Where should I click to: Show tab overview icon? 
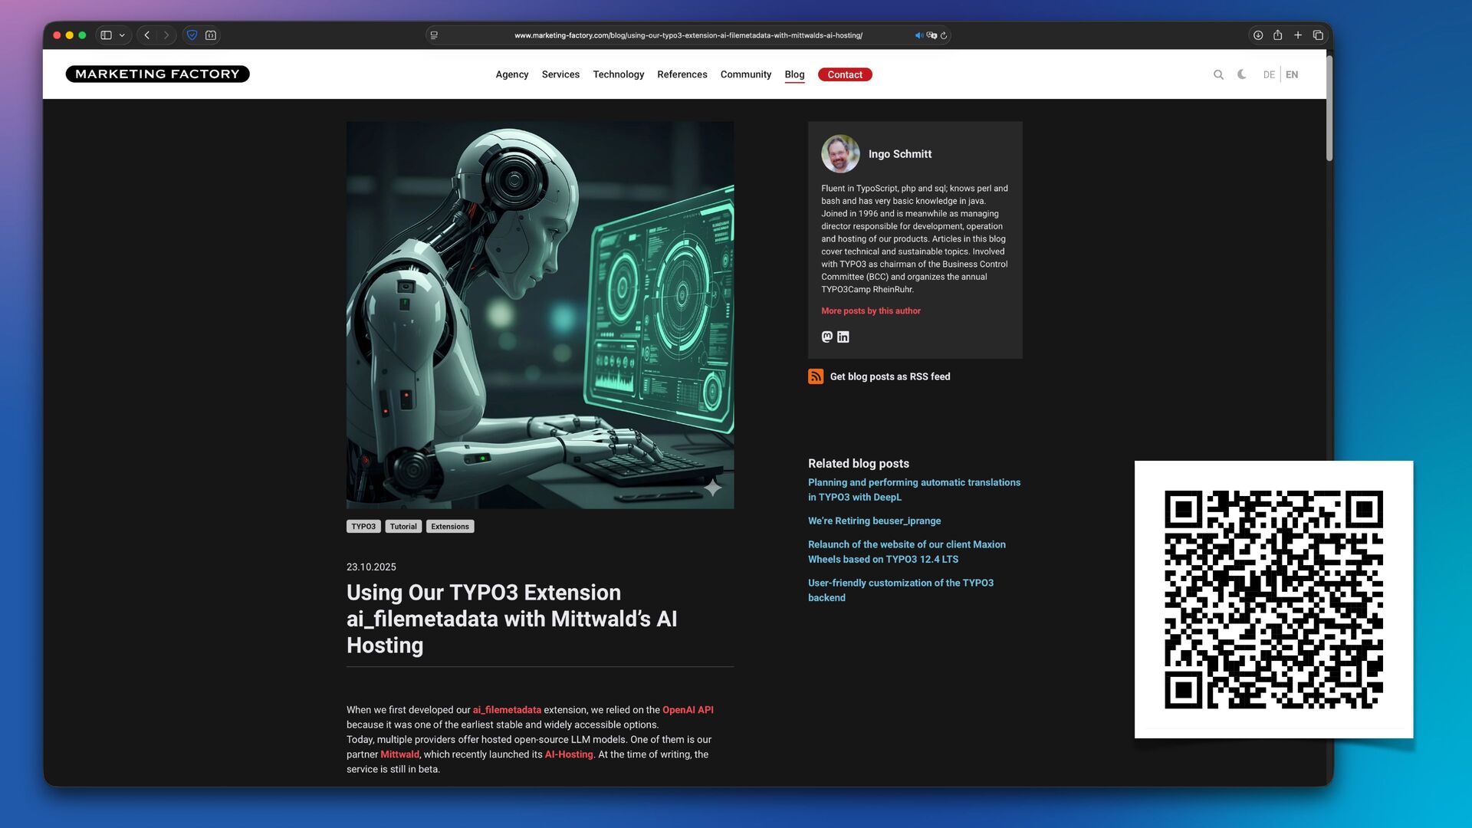click(x=1318, y=35)
